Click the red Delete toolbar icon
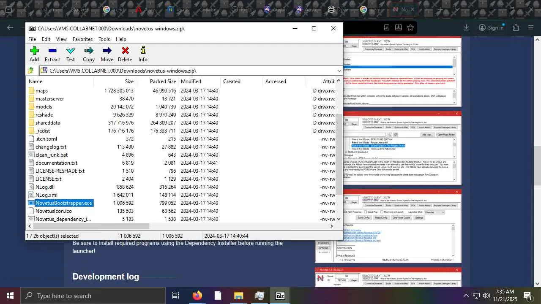Viewport: 541px width, 304px height. pos(125,54)
